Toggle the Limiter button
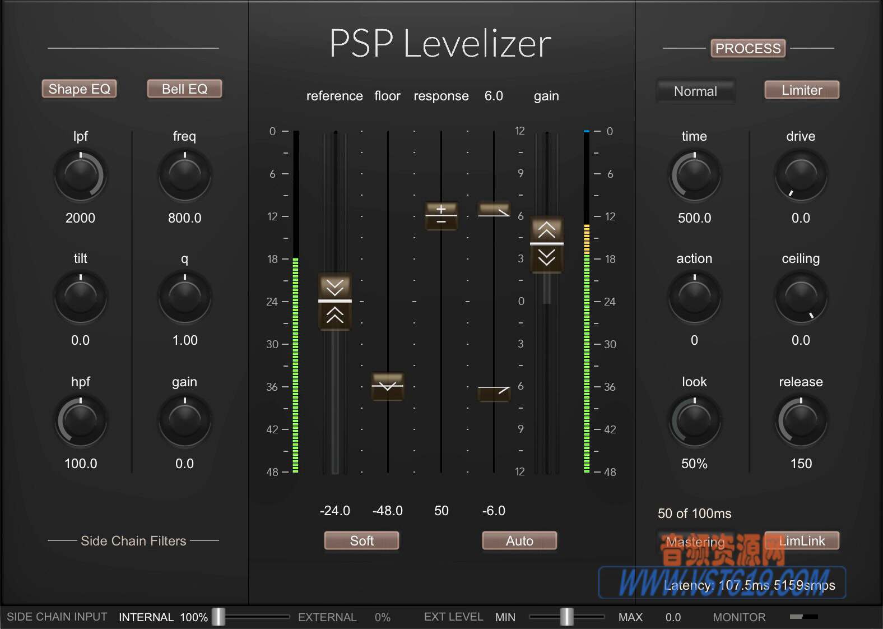Screen dimensions: 883x629 click(x=802, y=90)
